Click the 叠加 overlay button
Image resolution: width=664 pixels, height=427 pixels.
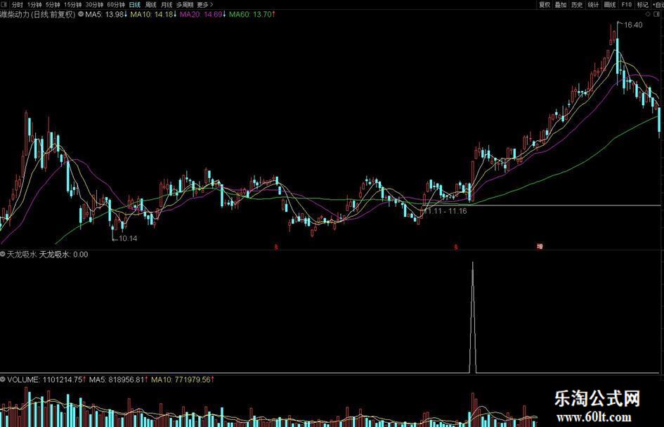pos(561,5)
